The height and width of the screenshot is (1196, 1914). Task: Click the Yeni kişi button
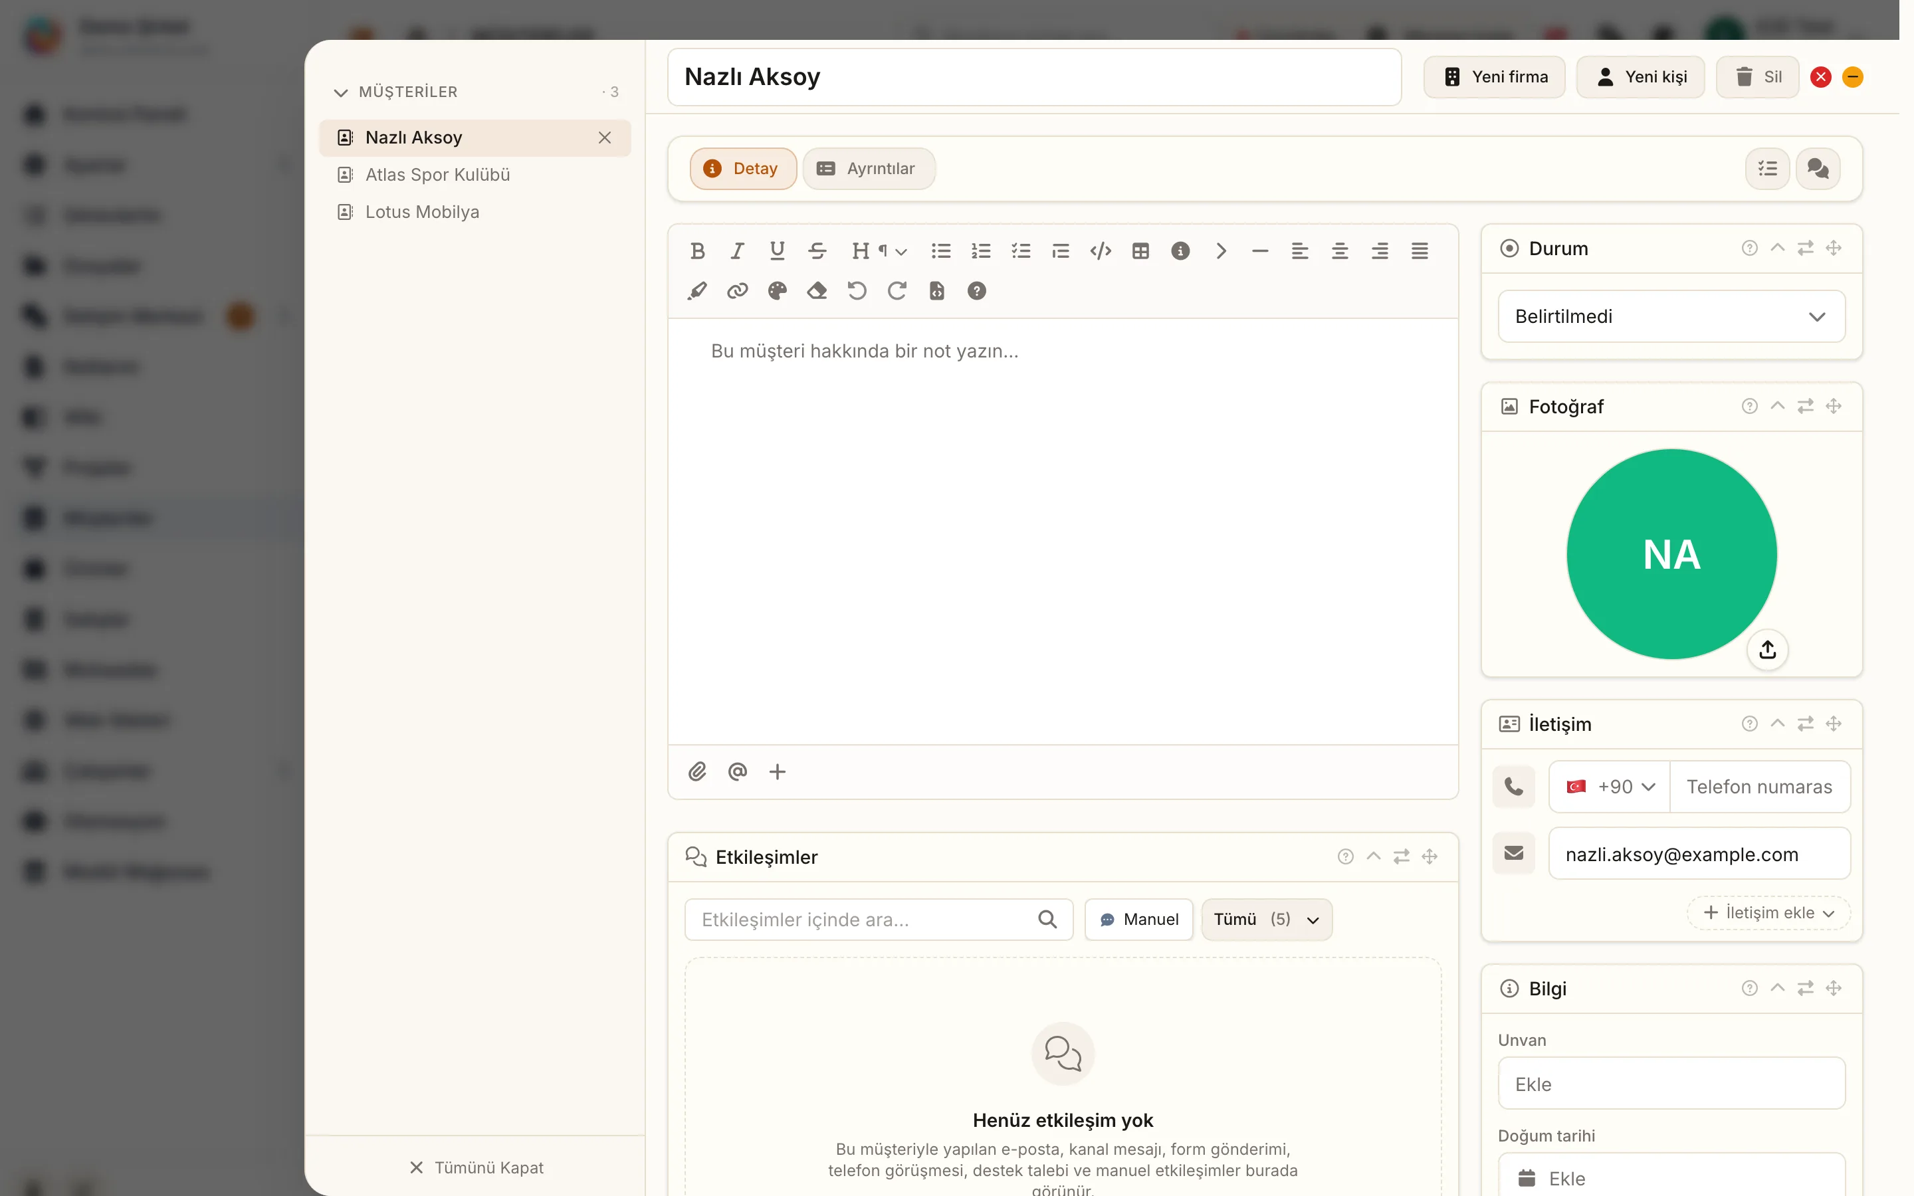pyautogui.click(x=1640, y=76)
